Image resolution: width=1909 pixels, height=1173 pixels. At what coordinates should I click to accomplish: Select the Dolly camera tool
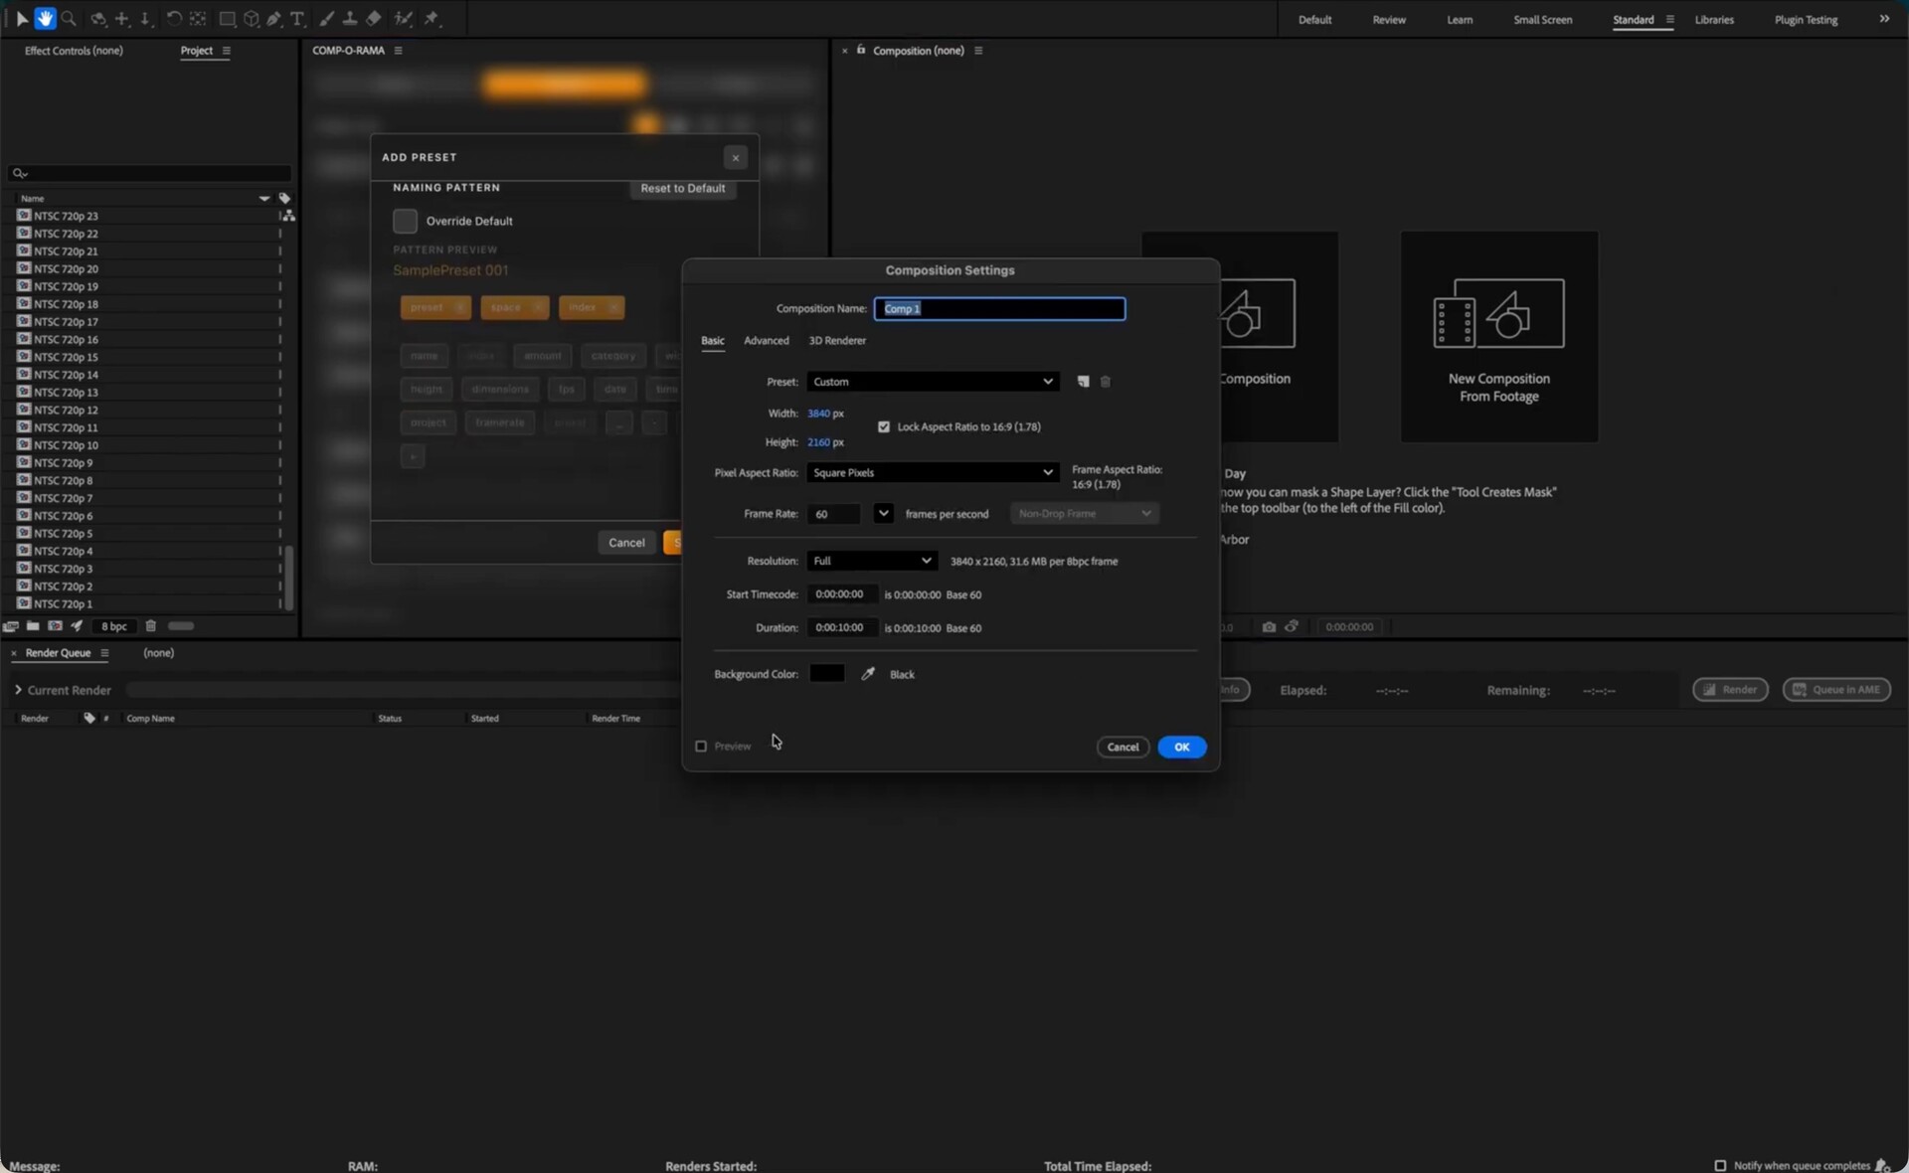point(145,19)
